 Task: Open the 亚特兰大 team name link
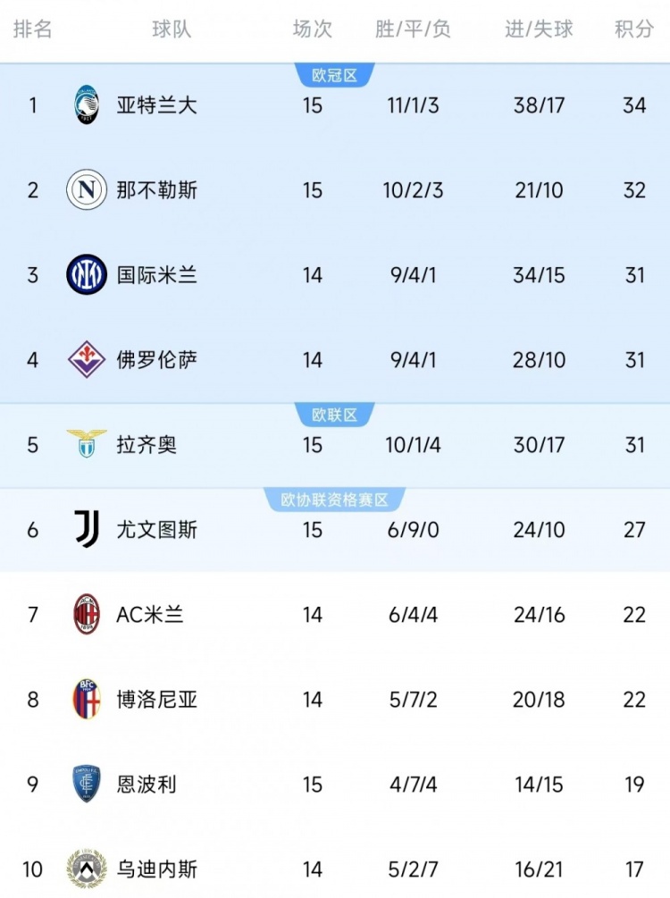[156, 105]
